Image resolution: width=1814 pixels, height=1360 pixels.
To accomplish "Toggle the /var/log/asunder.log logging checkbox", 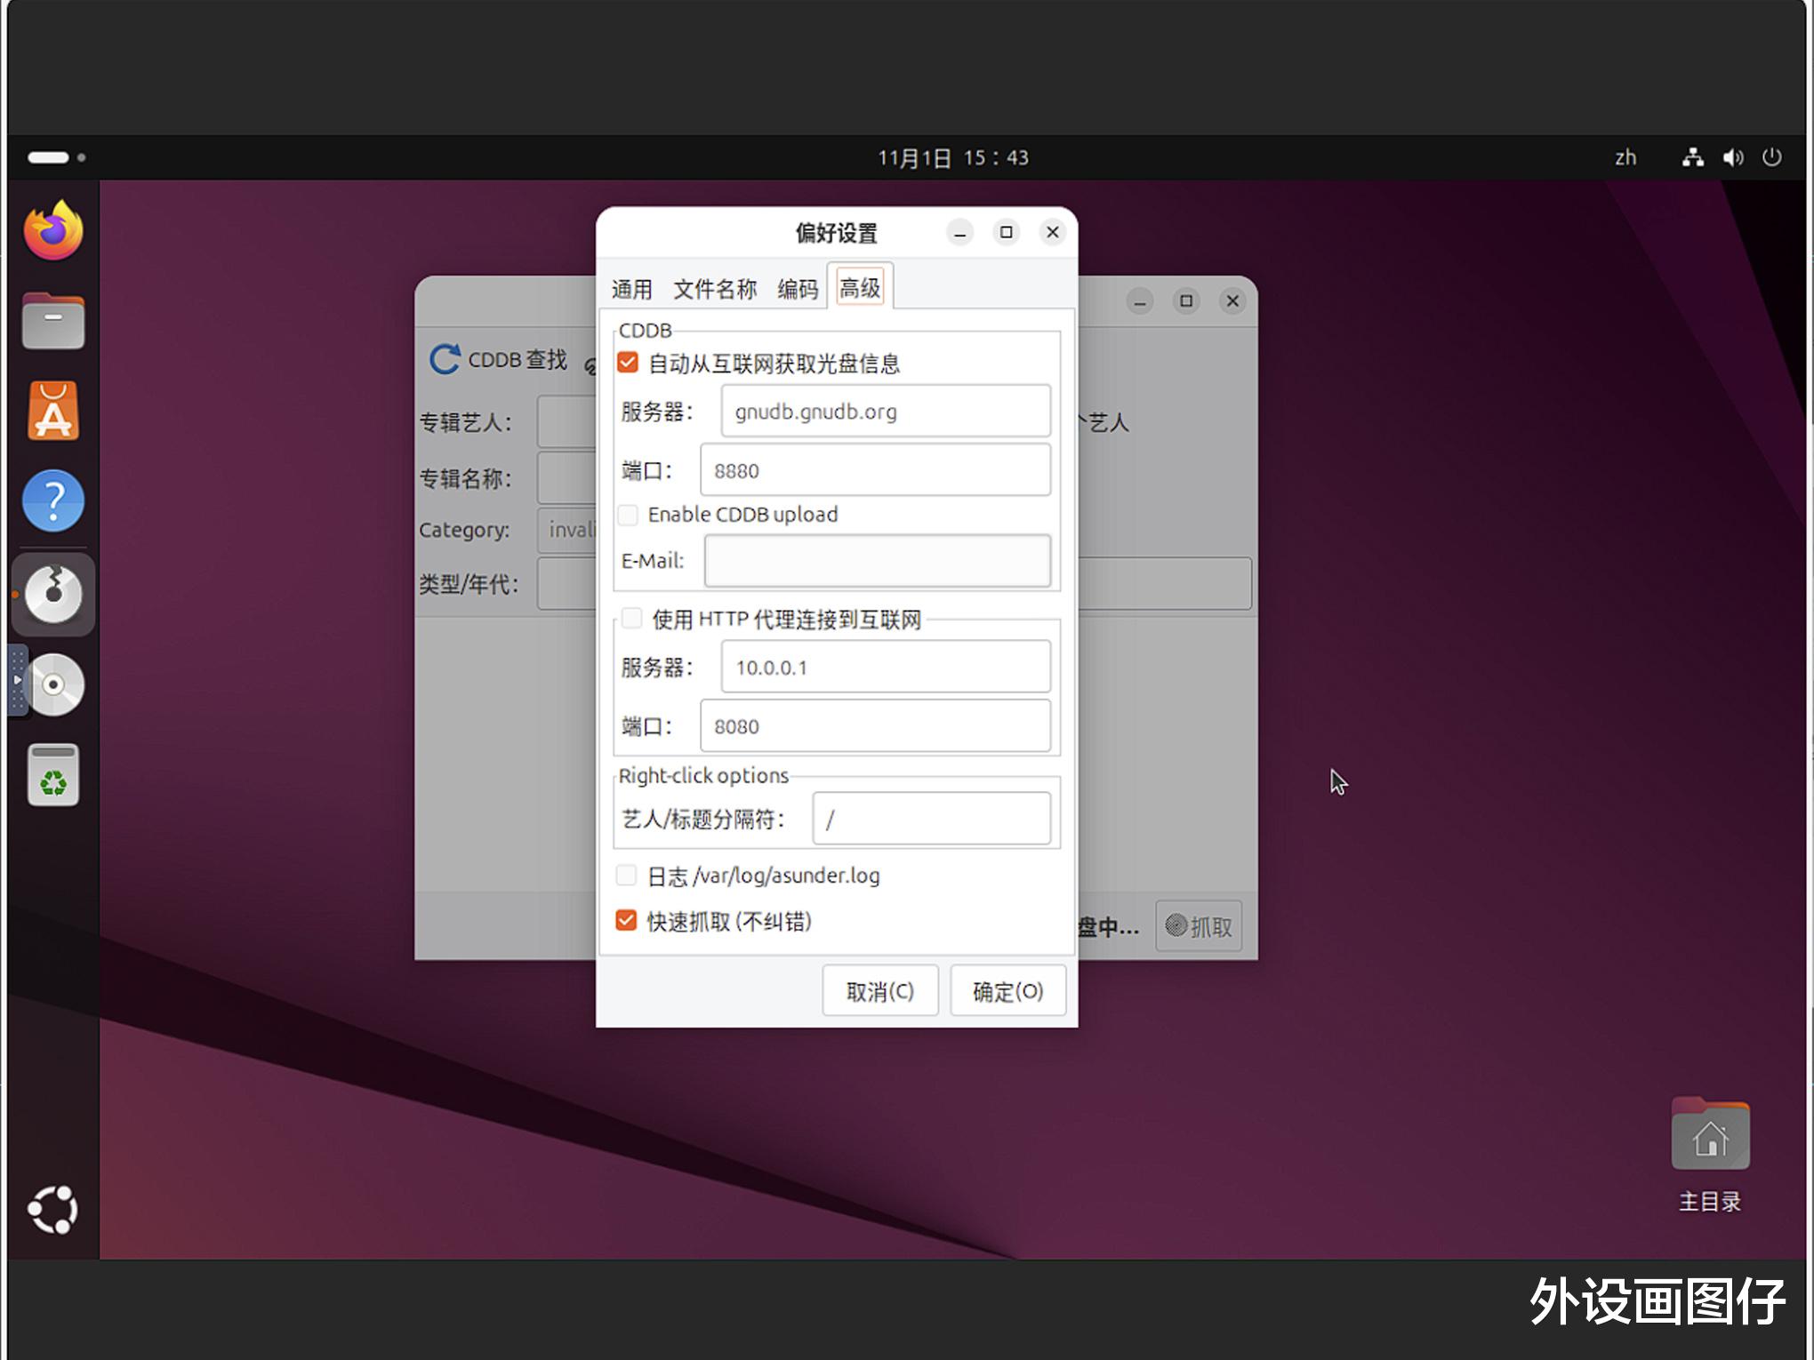I will pyautogui.click(x=626, y=876).
